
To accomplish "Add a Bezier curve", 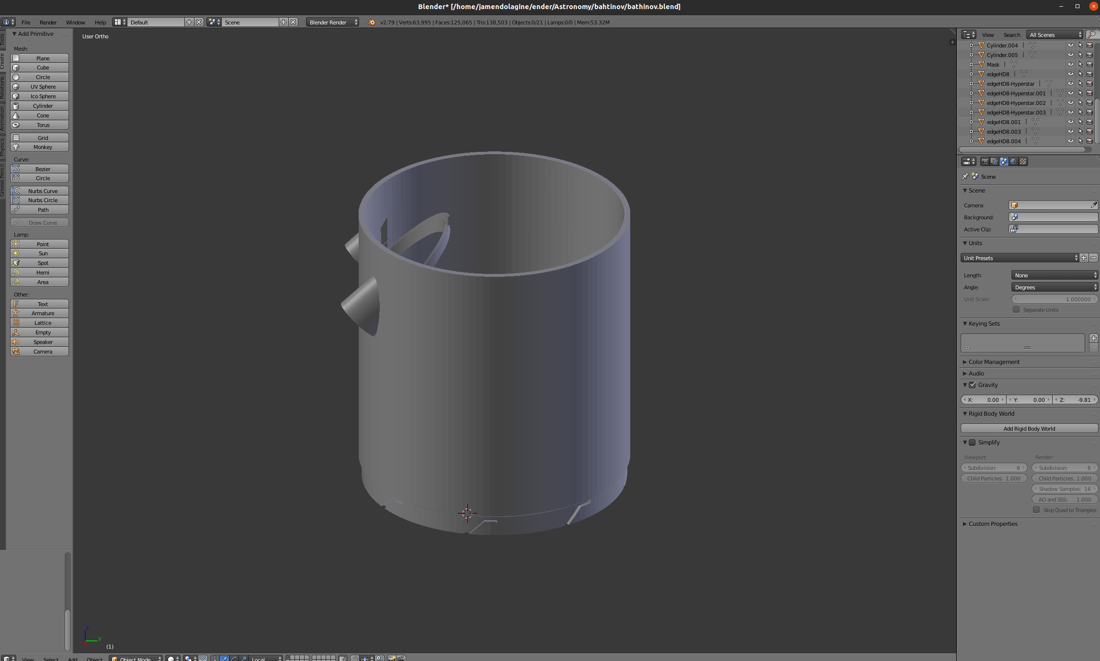I will click(39, 169).
